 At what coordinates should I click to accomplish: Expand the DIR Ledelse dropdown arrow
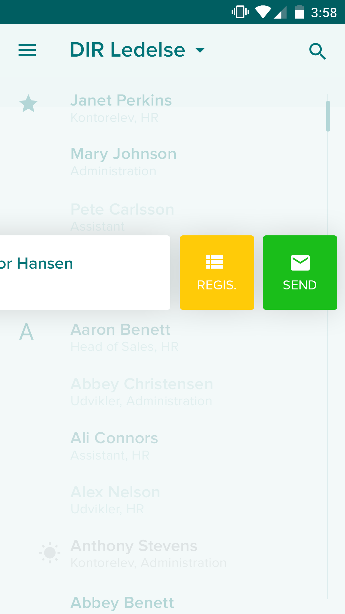point(200,50)
